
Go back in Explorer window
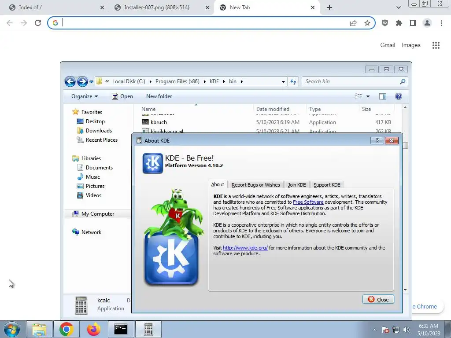tap(70, 81)
